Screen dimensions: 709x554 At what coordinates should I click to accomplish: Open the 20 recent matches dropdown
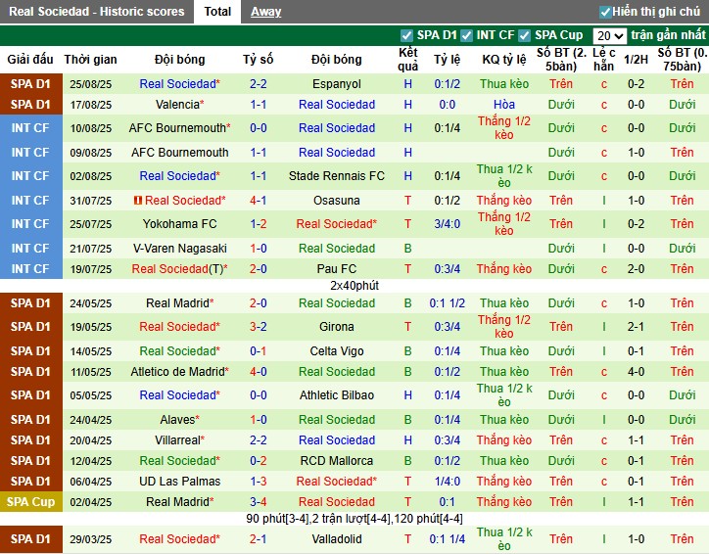coord(609,35)
